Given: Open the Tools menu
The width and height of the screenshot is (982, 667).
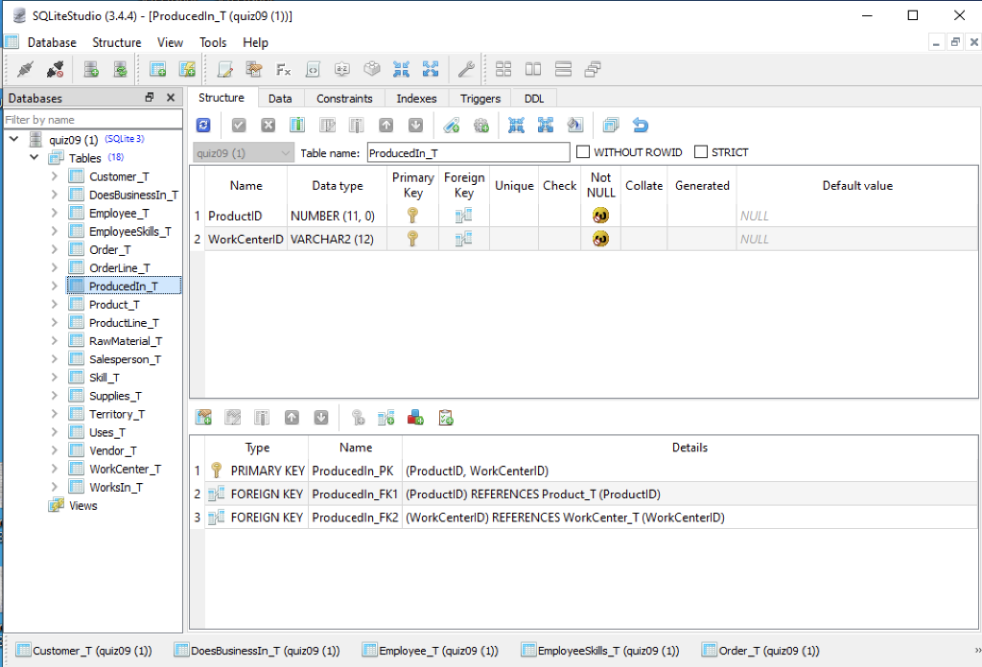Looking at the screenshot, I should (x=213, y=42).
